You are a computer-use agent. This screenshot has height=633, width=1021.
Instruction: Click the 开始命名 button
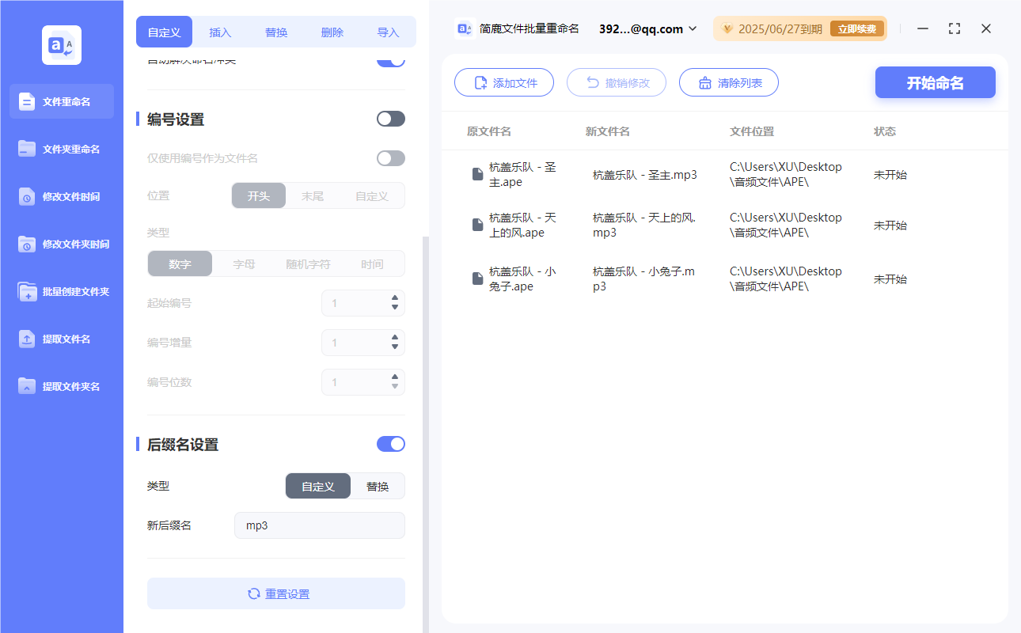coord(935,81)
